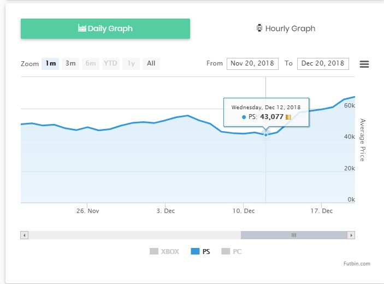This screenshot has width=384, height=284.
Task: Select the 3m zoom range
Action: [x=70, y=63]
